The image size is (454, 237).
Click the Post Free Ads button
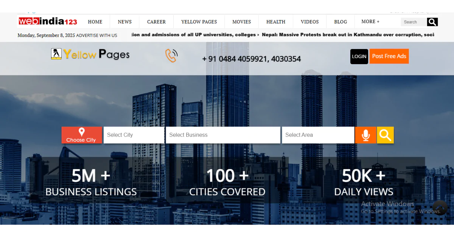tap(389, 56)
